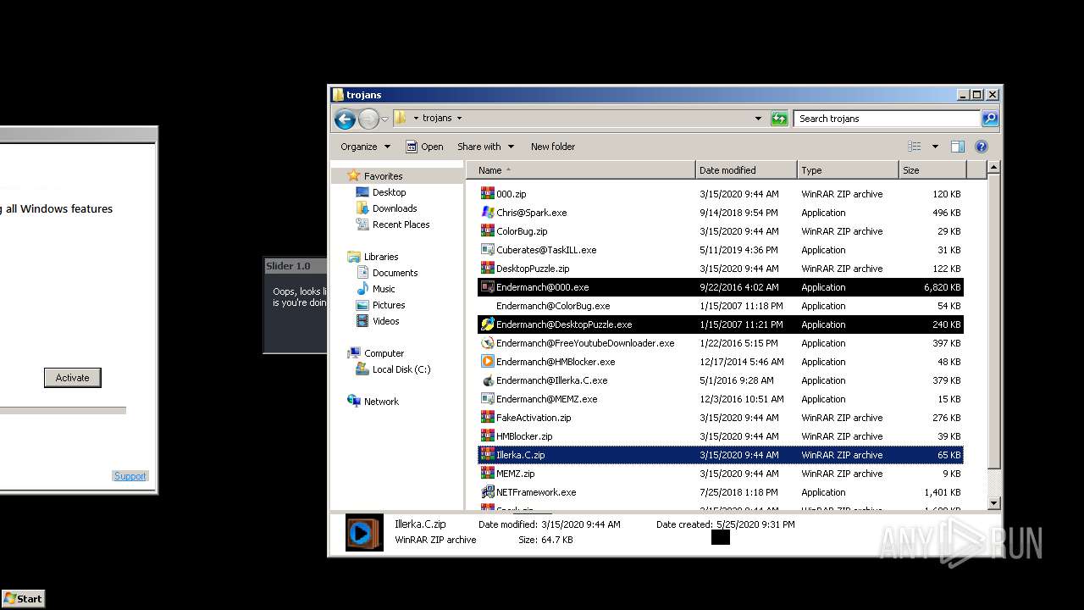Sort by the Type column header
The image size is (1084, 610).
[x=847, y=170]
